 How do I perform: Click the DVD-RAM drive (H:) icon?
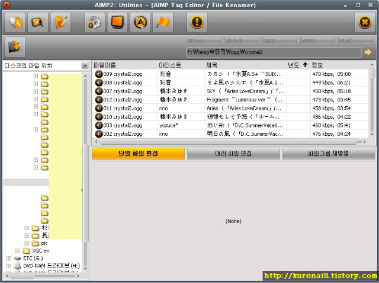click(17, 266)
